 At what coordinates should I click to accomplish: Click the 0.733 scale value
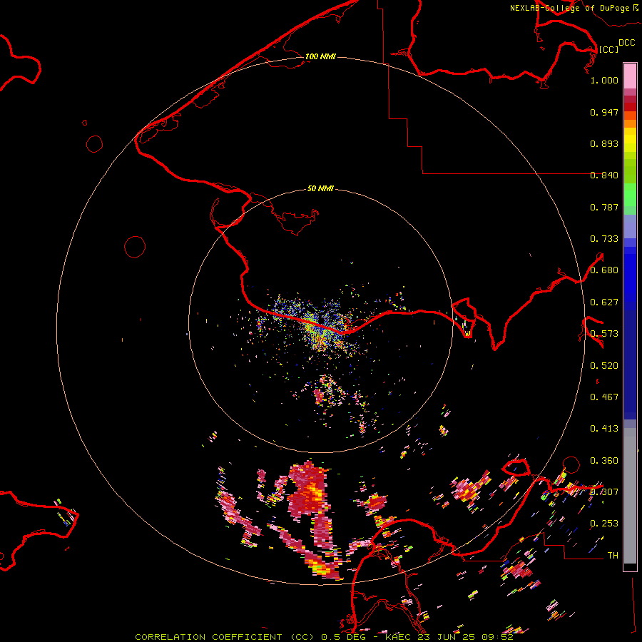tap(604, 239)
